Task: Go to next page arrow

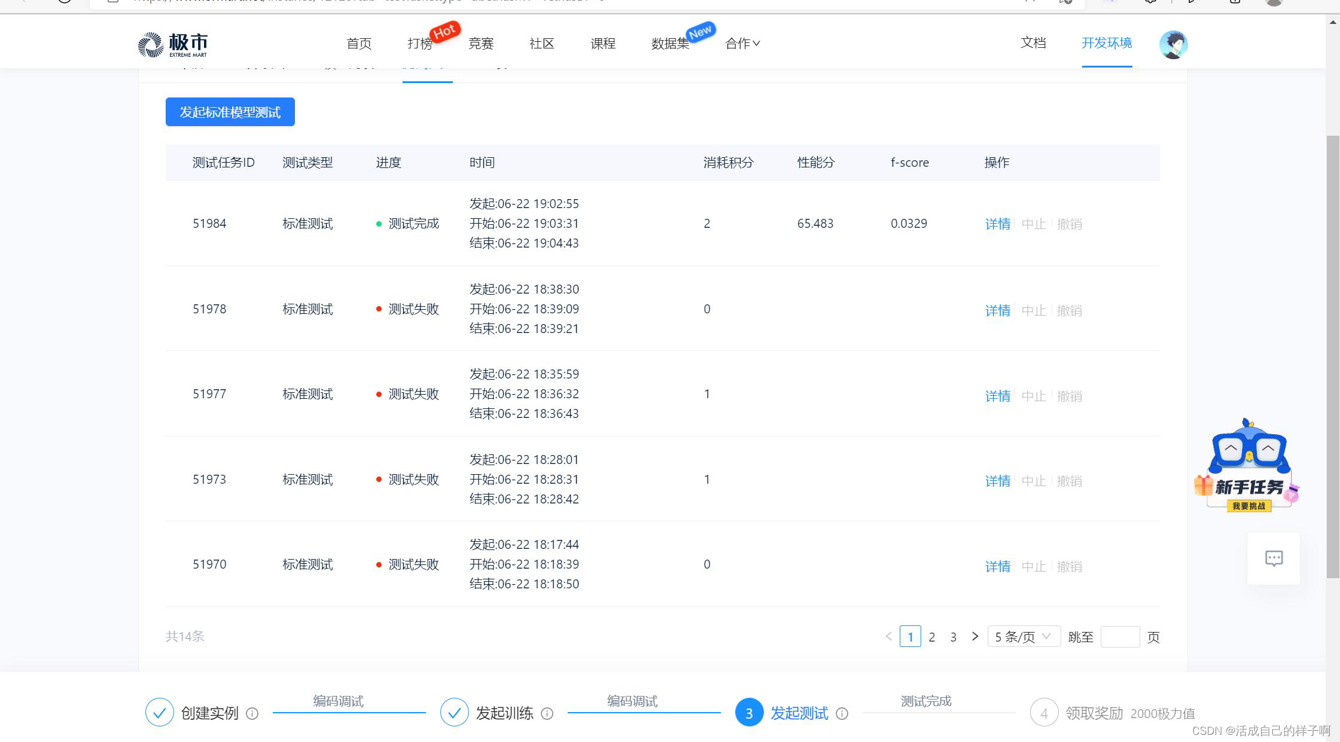Action: [x=975, y=636]
